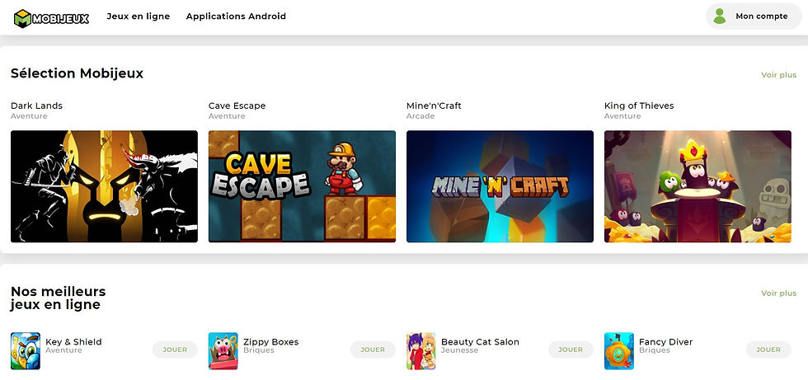Open the Cave Escape thumbnail

coord(302,186)
